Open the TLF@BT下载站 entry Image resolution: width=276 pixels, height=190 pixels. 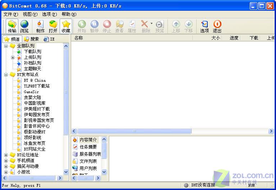tap(37, 86)
